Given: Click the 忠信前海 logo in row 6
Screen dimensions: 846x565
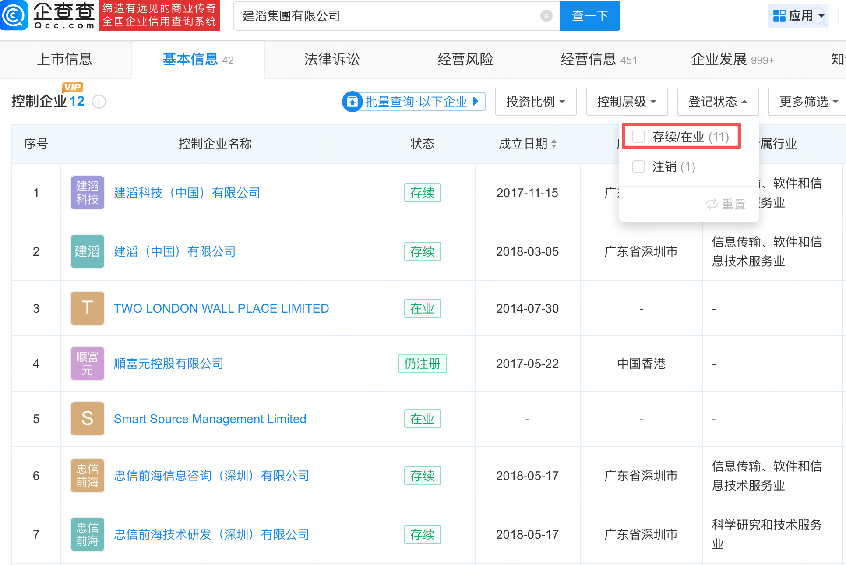Looking at the screenshot, I should pyautogui.click(x=88, y=476).
